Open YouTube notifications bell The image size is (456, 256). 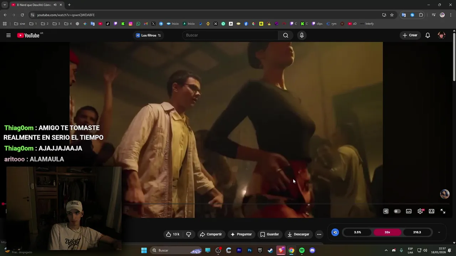click(428, 35)
